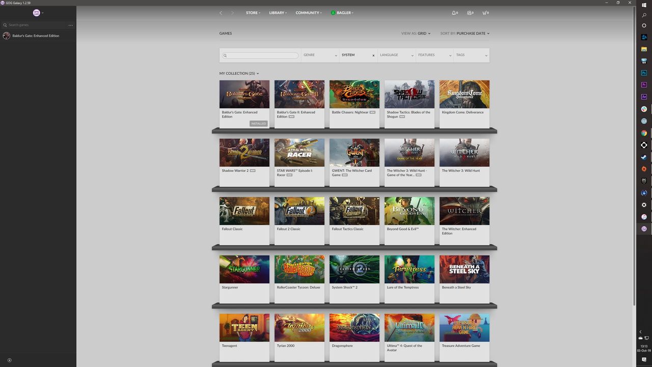Click 'The Witcher 3: Wild Hunt' title text
Viewport: 652px width, 367px height.
(461, 171)
